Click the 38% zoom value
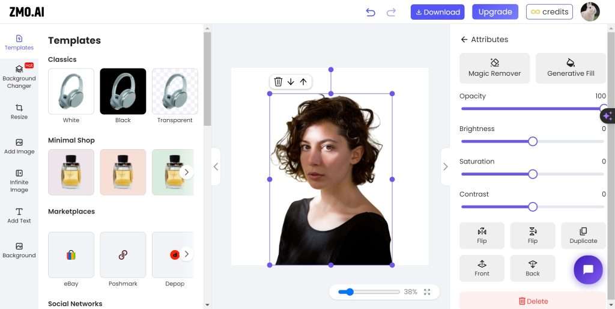Screen dimensions: 615x309 point(410,292)
